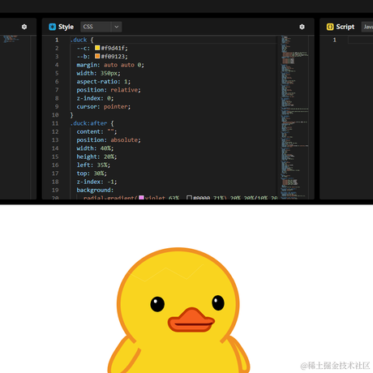Click the '.duck {' selector on line 1
373x373 pixels.
click(82, 40)
